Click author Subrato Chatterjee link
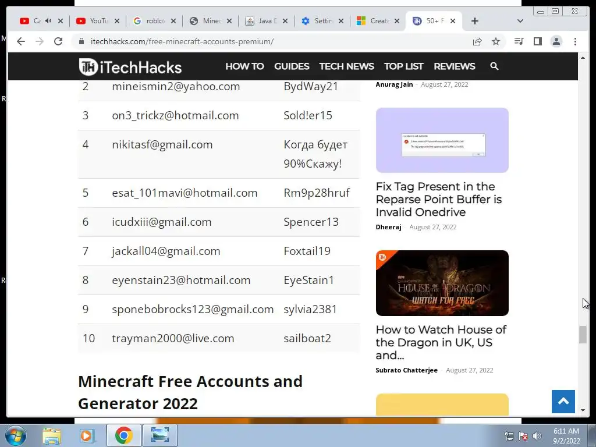596x447 pixels. pos(406,370)
